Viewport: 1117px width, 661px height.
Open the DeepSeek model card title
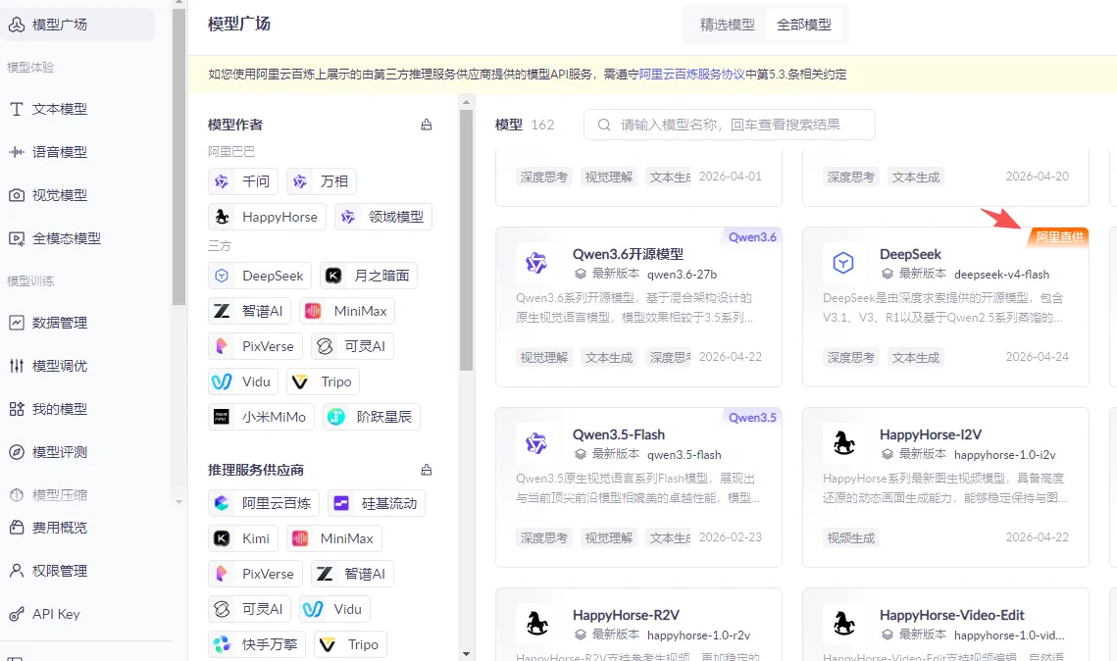coord(910,254)
